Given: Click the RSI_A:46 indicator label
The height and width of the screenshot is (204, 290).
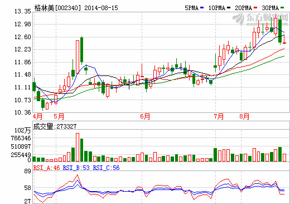Looking at the screenshot, I should coord(46,168).
